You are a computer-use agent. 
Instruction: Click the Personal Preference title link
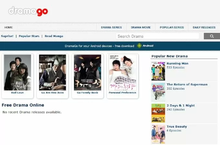[x=122, y=92]
